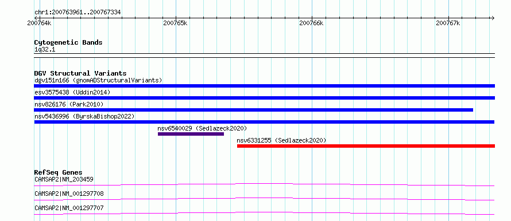
Task: Select the Cytogenetic Bands track title
Action: pos(68,42)
